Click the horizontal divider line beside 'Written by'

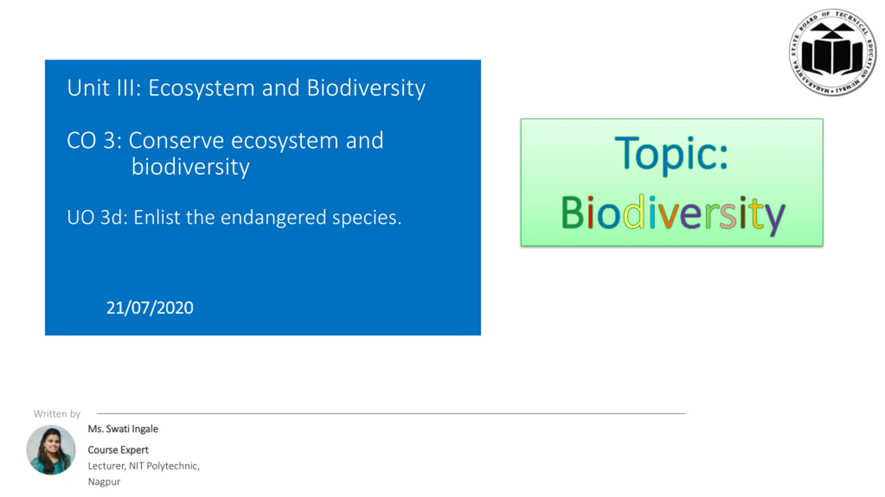[391, 413]
